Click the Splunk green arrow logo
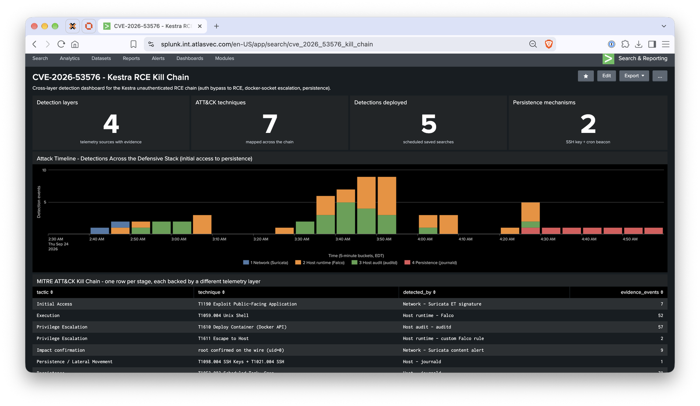The width and height of the screenshot is (700, 406). pyautogui.click(x=608, y=59)
